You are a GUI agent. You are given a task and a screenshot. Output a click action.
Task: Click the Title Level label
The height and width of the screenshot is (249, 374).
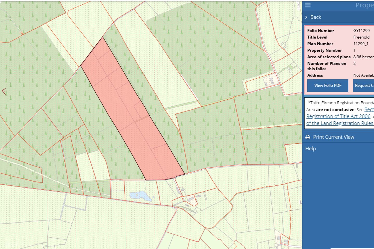coord(317,37)
